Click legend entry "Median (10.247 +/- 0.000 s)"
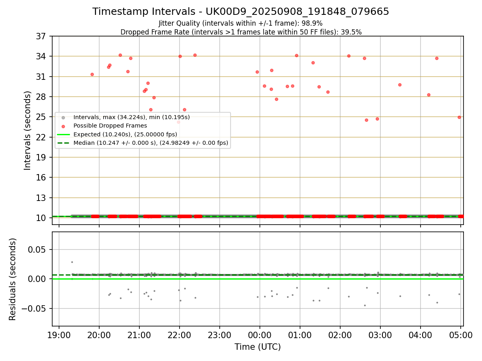 point(151,142)
